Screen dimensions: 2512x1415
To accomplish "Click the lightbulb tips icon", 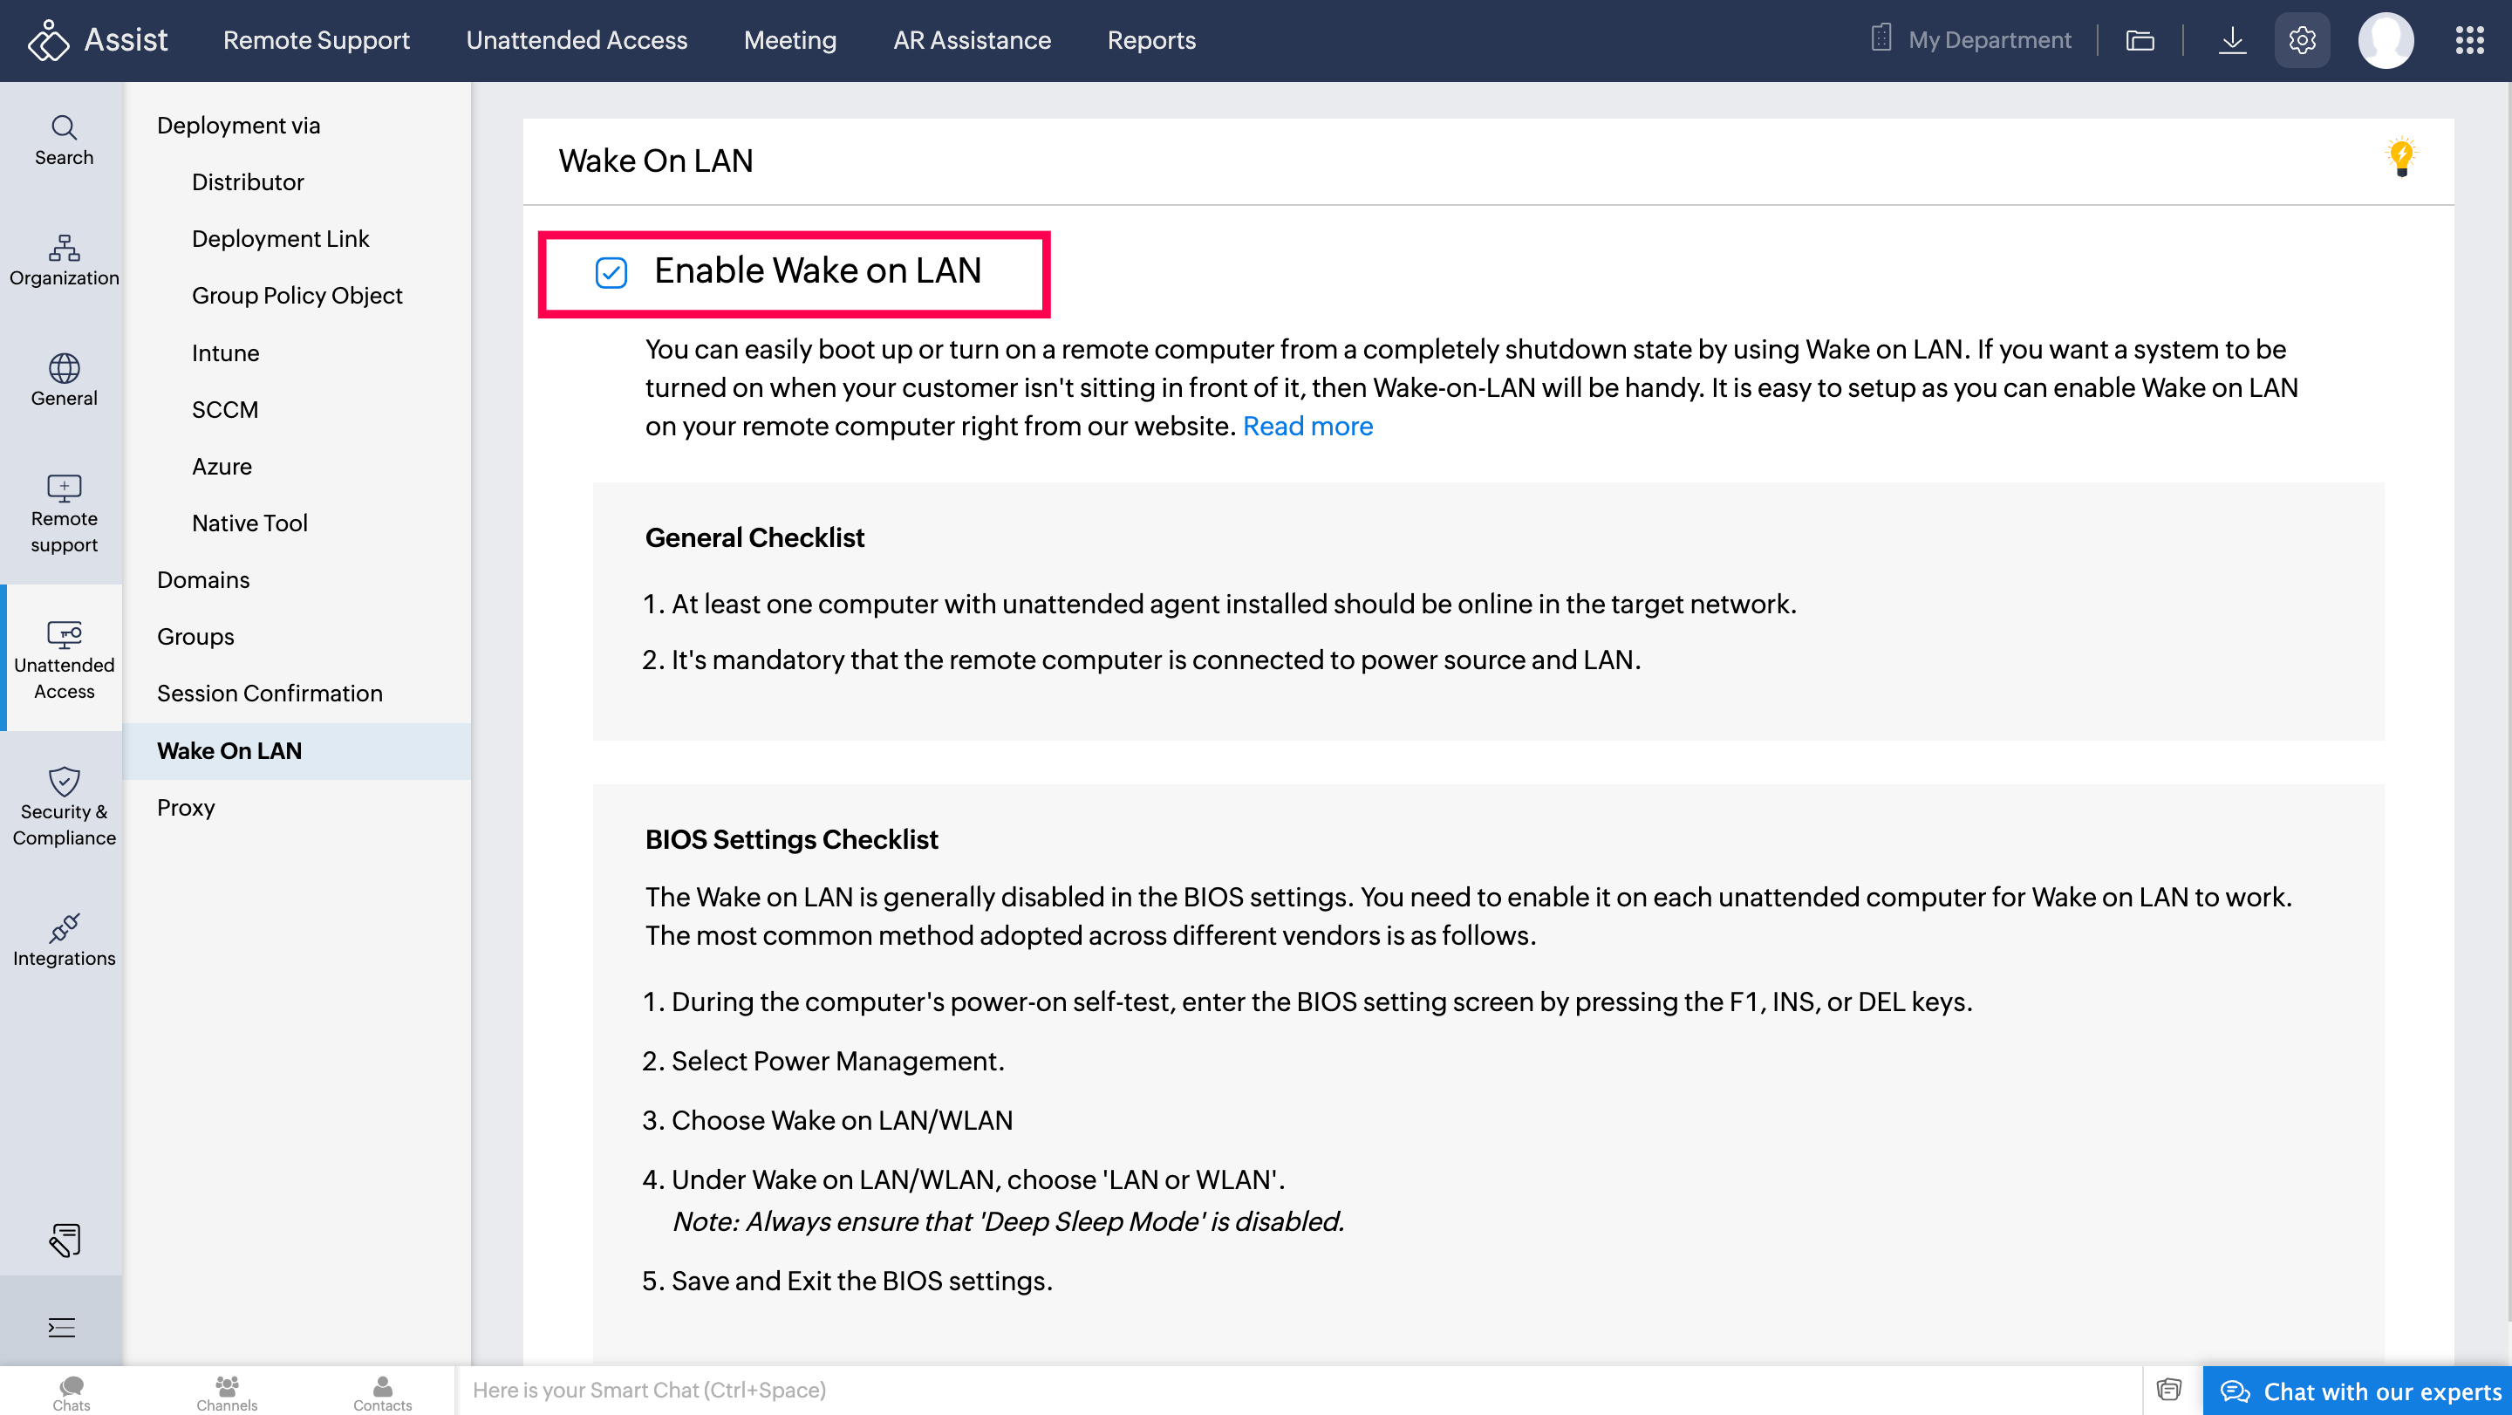I will pyautogui.click(x=2401, y=157).
